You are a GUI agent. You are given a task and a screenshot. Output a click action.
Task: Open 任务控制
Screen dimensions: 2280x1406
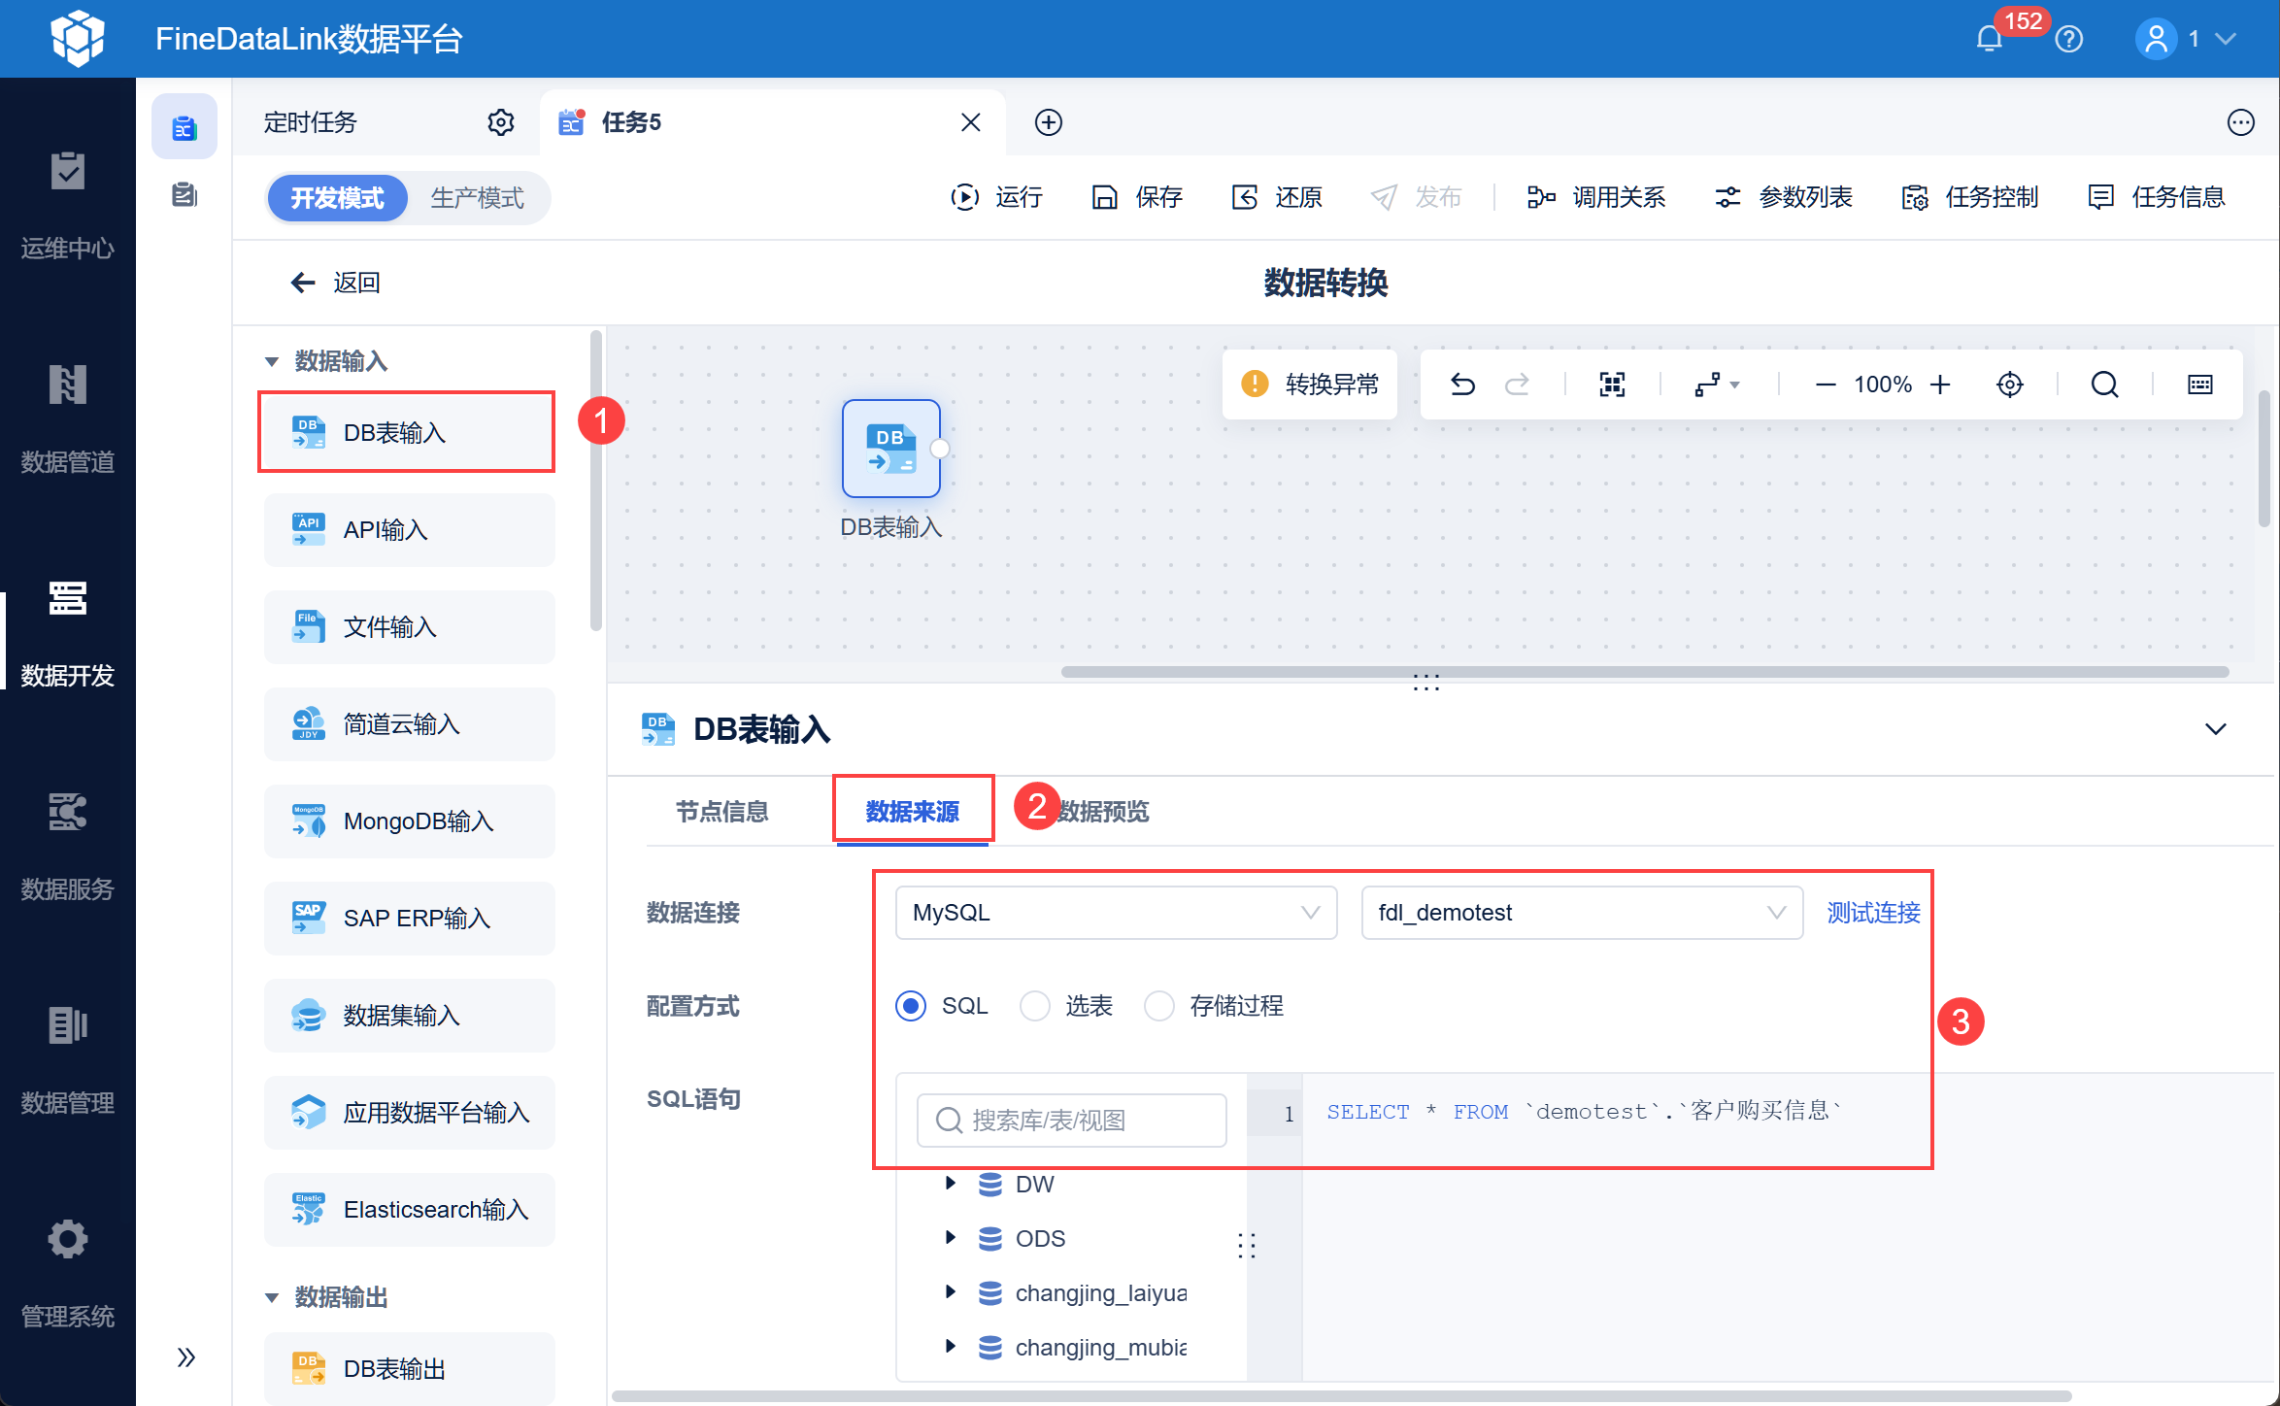tap(1969, 198)
